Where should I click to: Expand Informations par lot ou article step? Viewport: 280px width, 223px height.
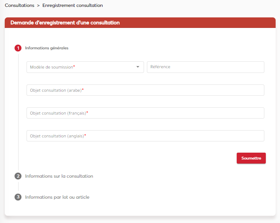[x=57, y=197]
